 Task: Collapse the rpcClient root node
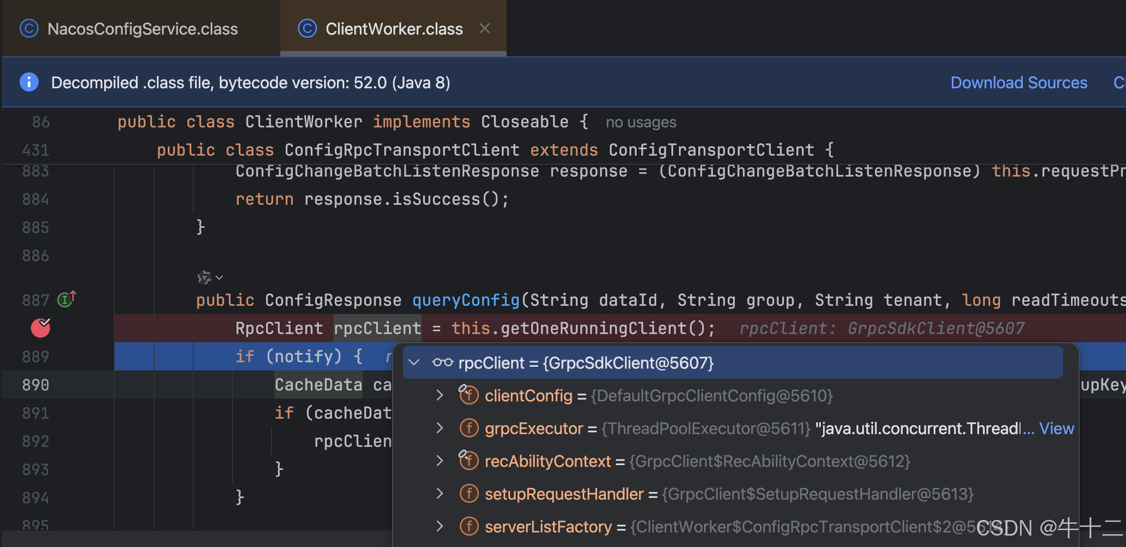(414, 363)
